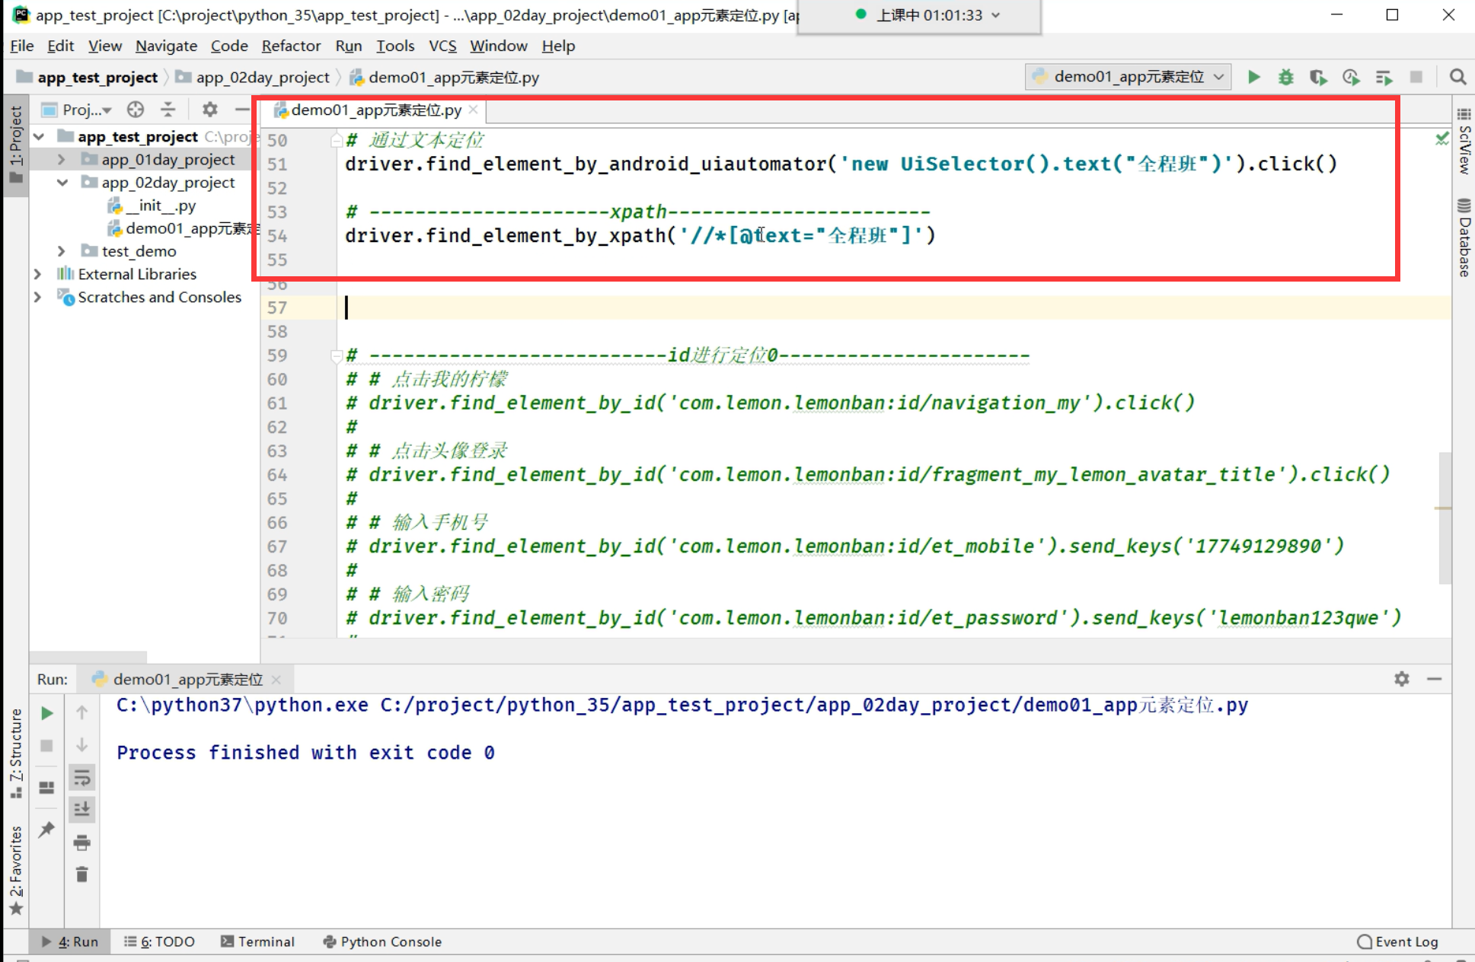Toggle scroll to end in Run console
The image size is (1475, 962).
(x=81, y=809)
